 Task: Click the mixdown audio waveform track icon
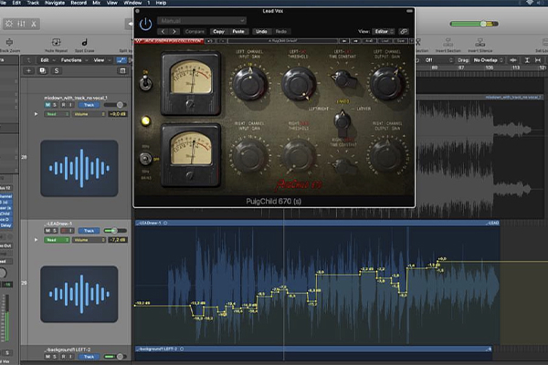79,168
